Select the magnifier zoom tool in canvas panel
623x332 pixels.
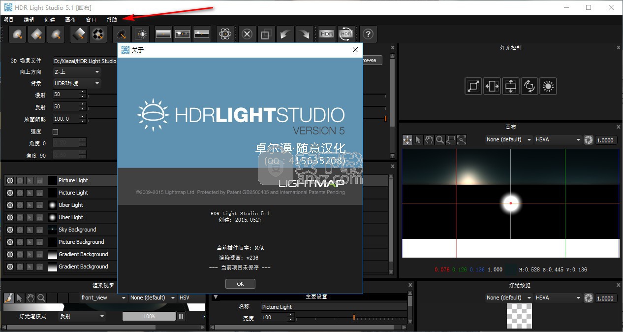[x=440, y=140]
